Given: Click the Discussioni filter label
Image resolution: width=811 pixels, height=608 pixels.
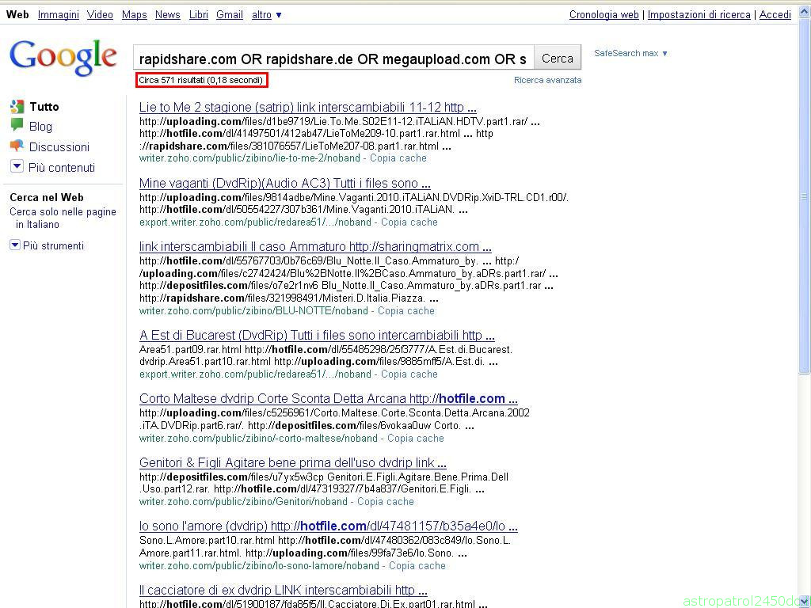Looking at the screenshot, I should pyautogui.click(x=59, y=146).
